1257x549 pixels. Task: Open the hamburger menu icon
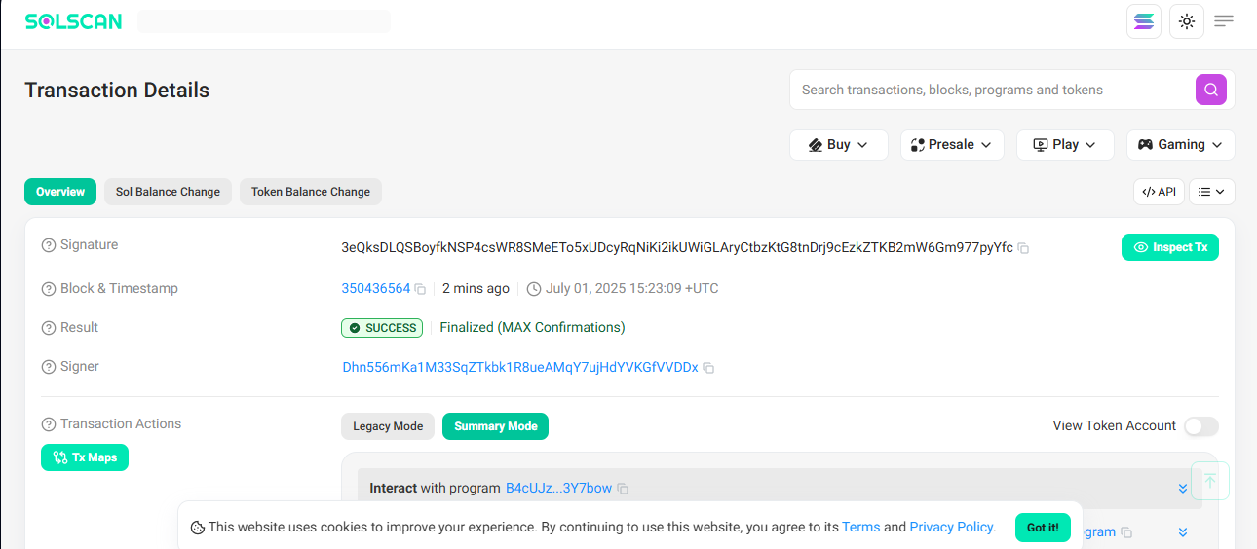click(1224, 21)
